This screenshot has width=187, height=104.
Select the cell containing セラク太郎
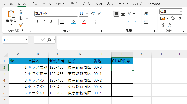[x=38, y=67]
